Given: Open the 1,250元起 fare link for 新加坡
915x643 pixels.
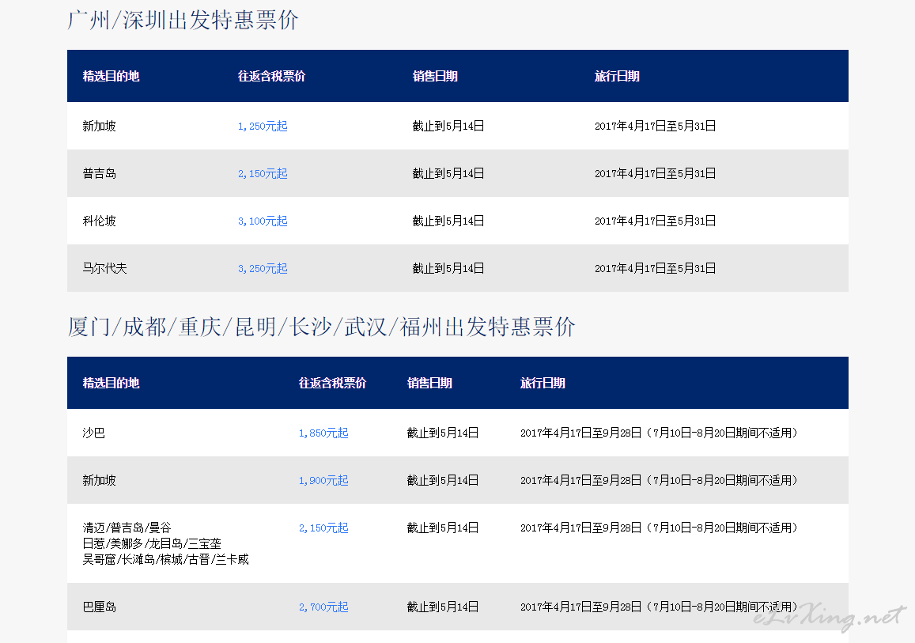Looking at the screenshot, I should coord(263,126).
